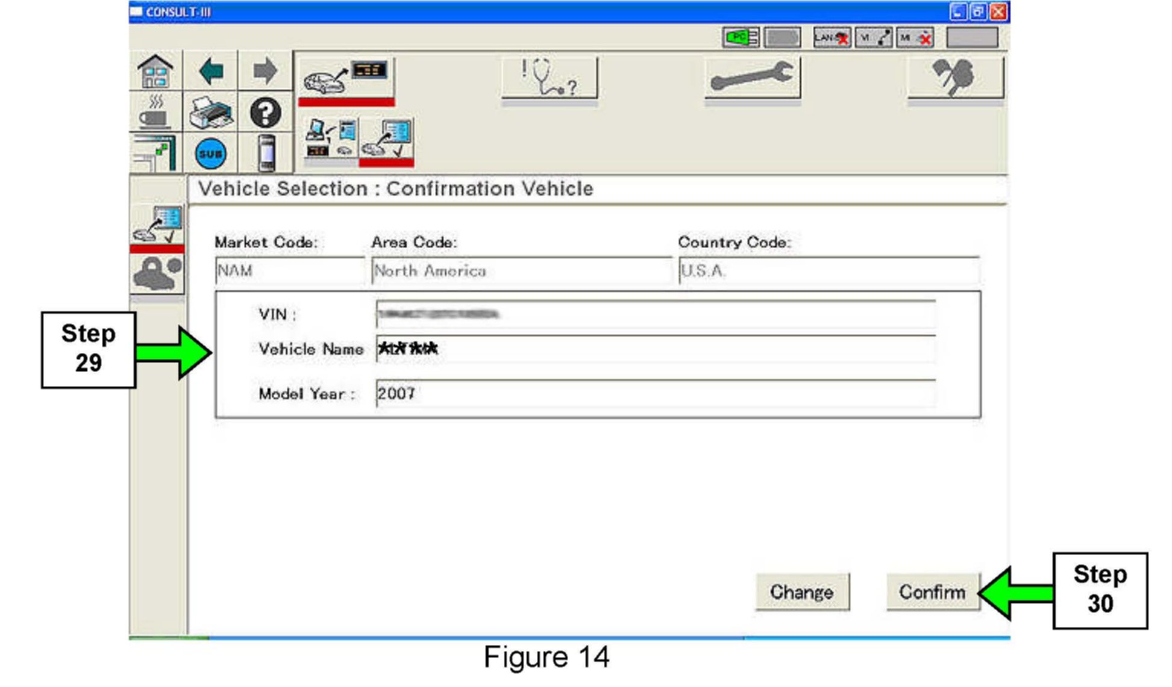1172x687 pixels.
Task: Go back with the left arrow
Action: coord(210,72)
